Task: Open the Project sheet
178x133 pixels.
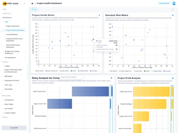Action: pos(7,66)
